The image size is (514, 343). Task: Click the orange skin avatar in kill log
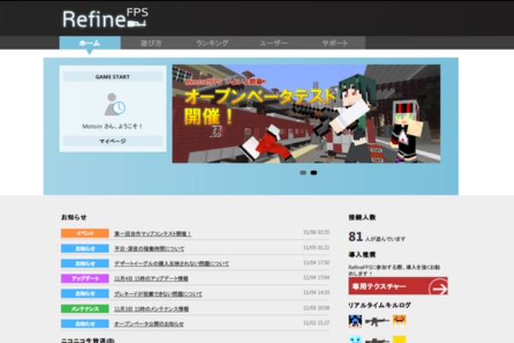coord(399,321)
